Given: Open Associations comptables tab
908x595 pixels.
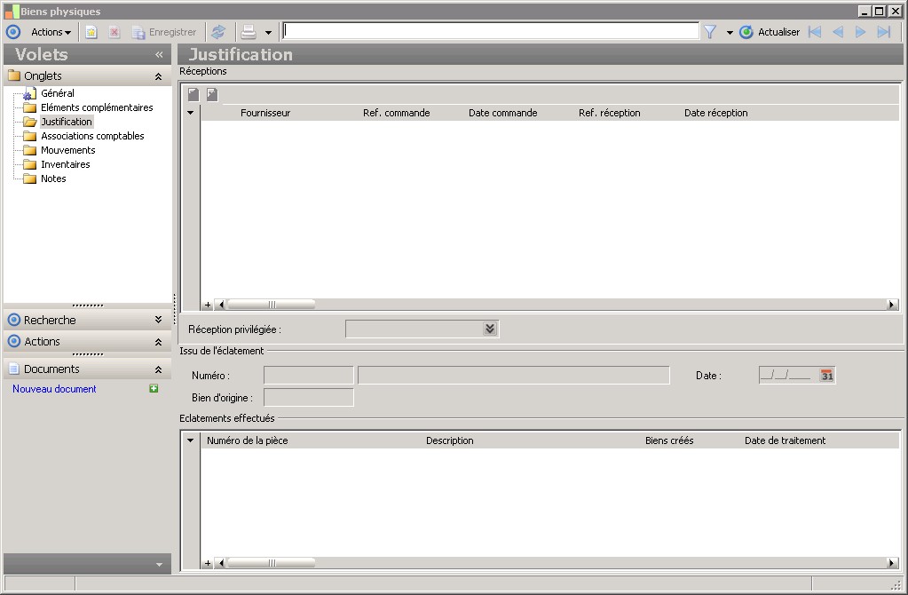Looking at the screenshot, I should click(x=92, y=136).
